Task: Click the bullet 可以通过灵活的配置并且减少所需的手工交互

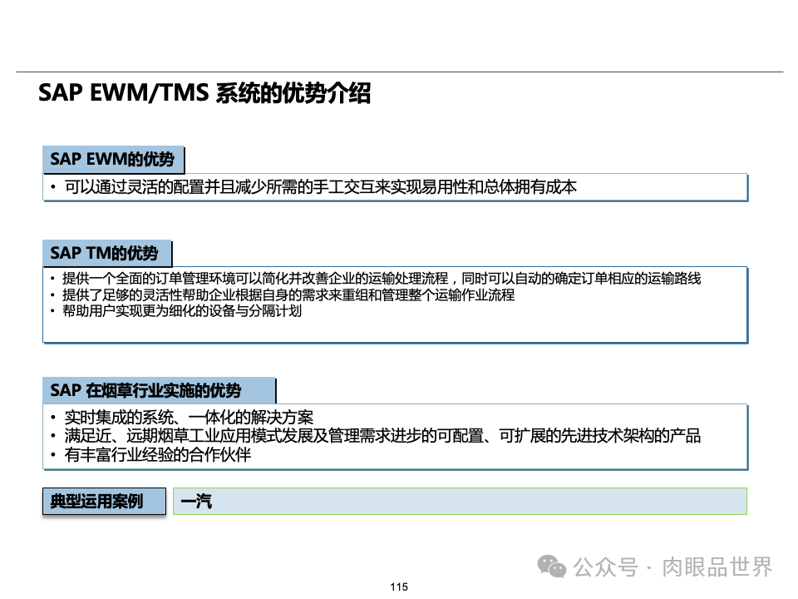Action: coord(321,187)
